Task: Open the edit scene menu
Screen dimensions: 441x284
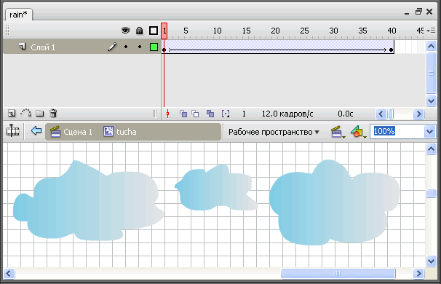Action: tap(338, 132)
